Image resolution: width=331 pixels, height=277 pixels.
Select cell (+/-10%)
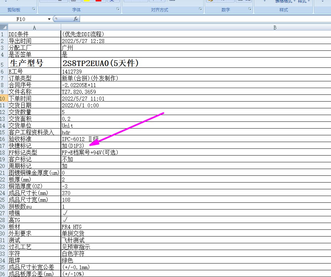pyautogui.click(x=196, y=274)
